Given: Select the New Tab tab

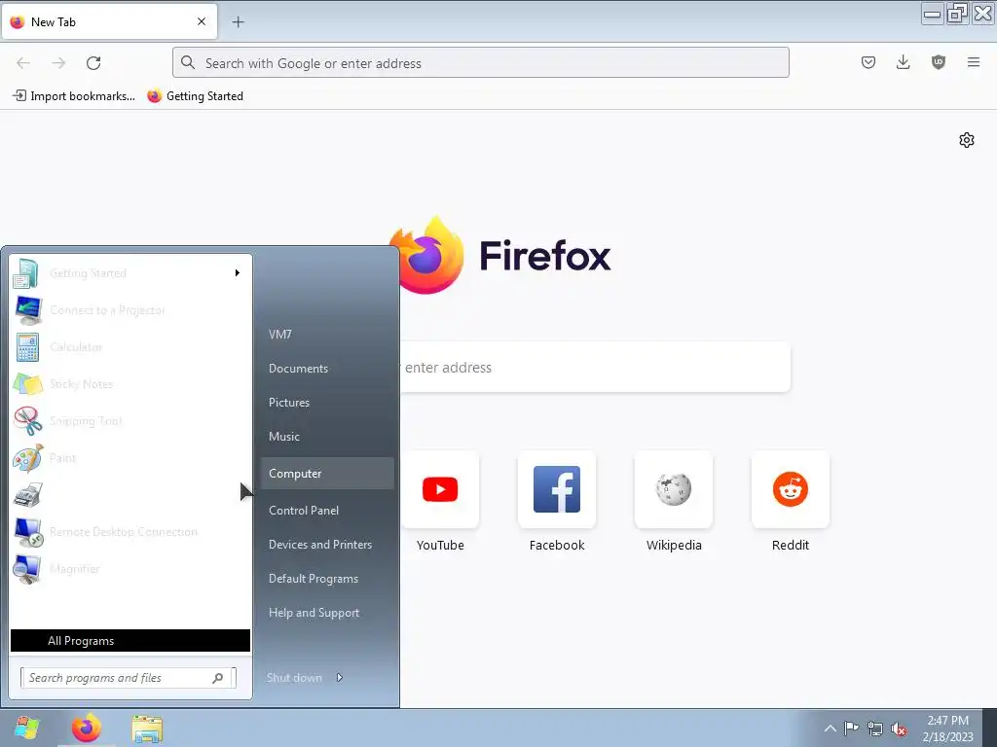Looking at the screenshot, I should [x=109, y=21].
